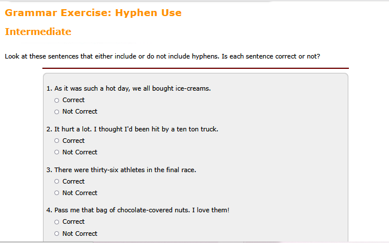This screenshot has height=245, width=389.
Task: Select Correct for thirty-six athletes sentence
Action: coord(57,181)
